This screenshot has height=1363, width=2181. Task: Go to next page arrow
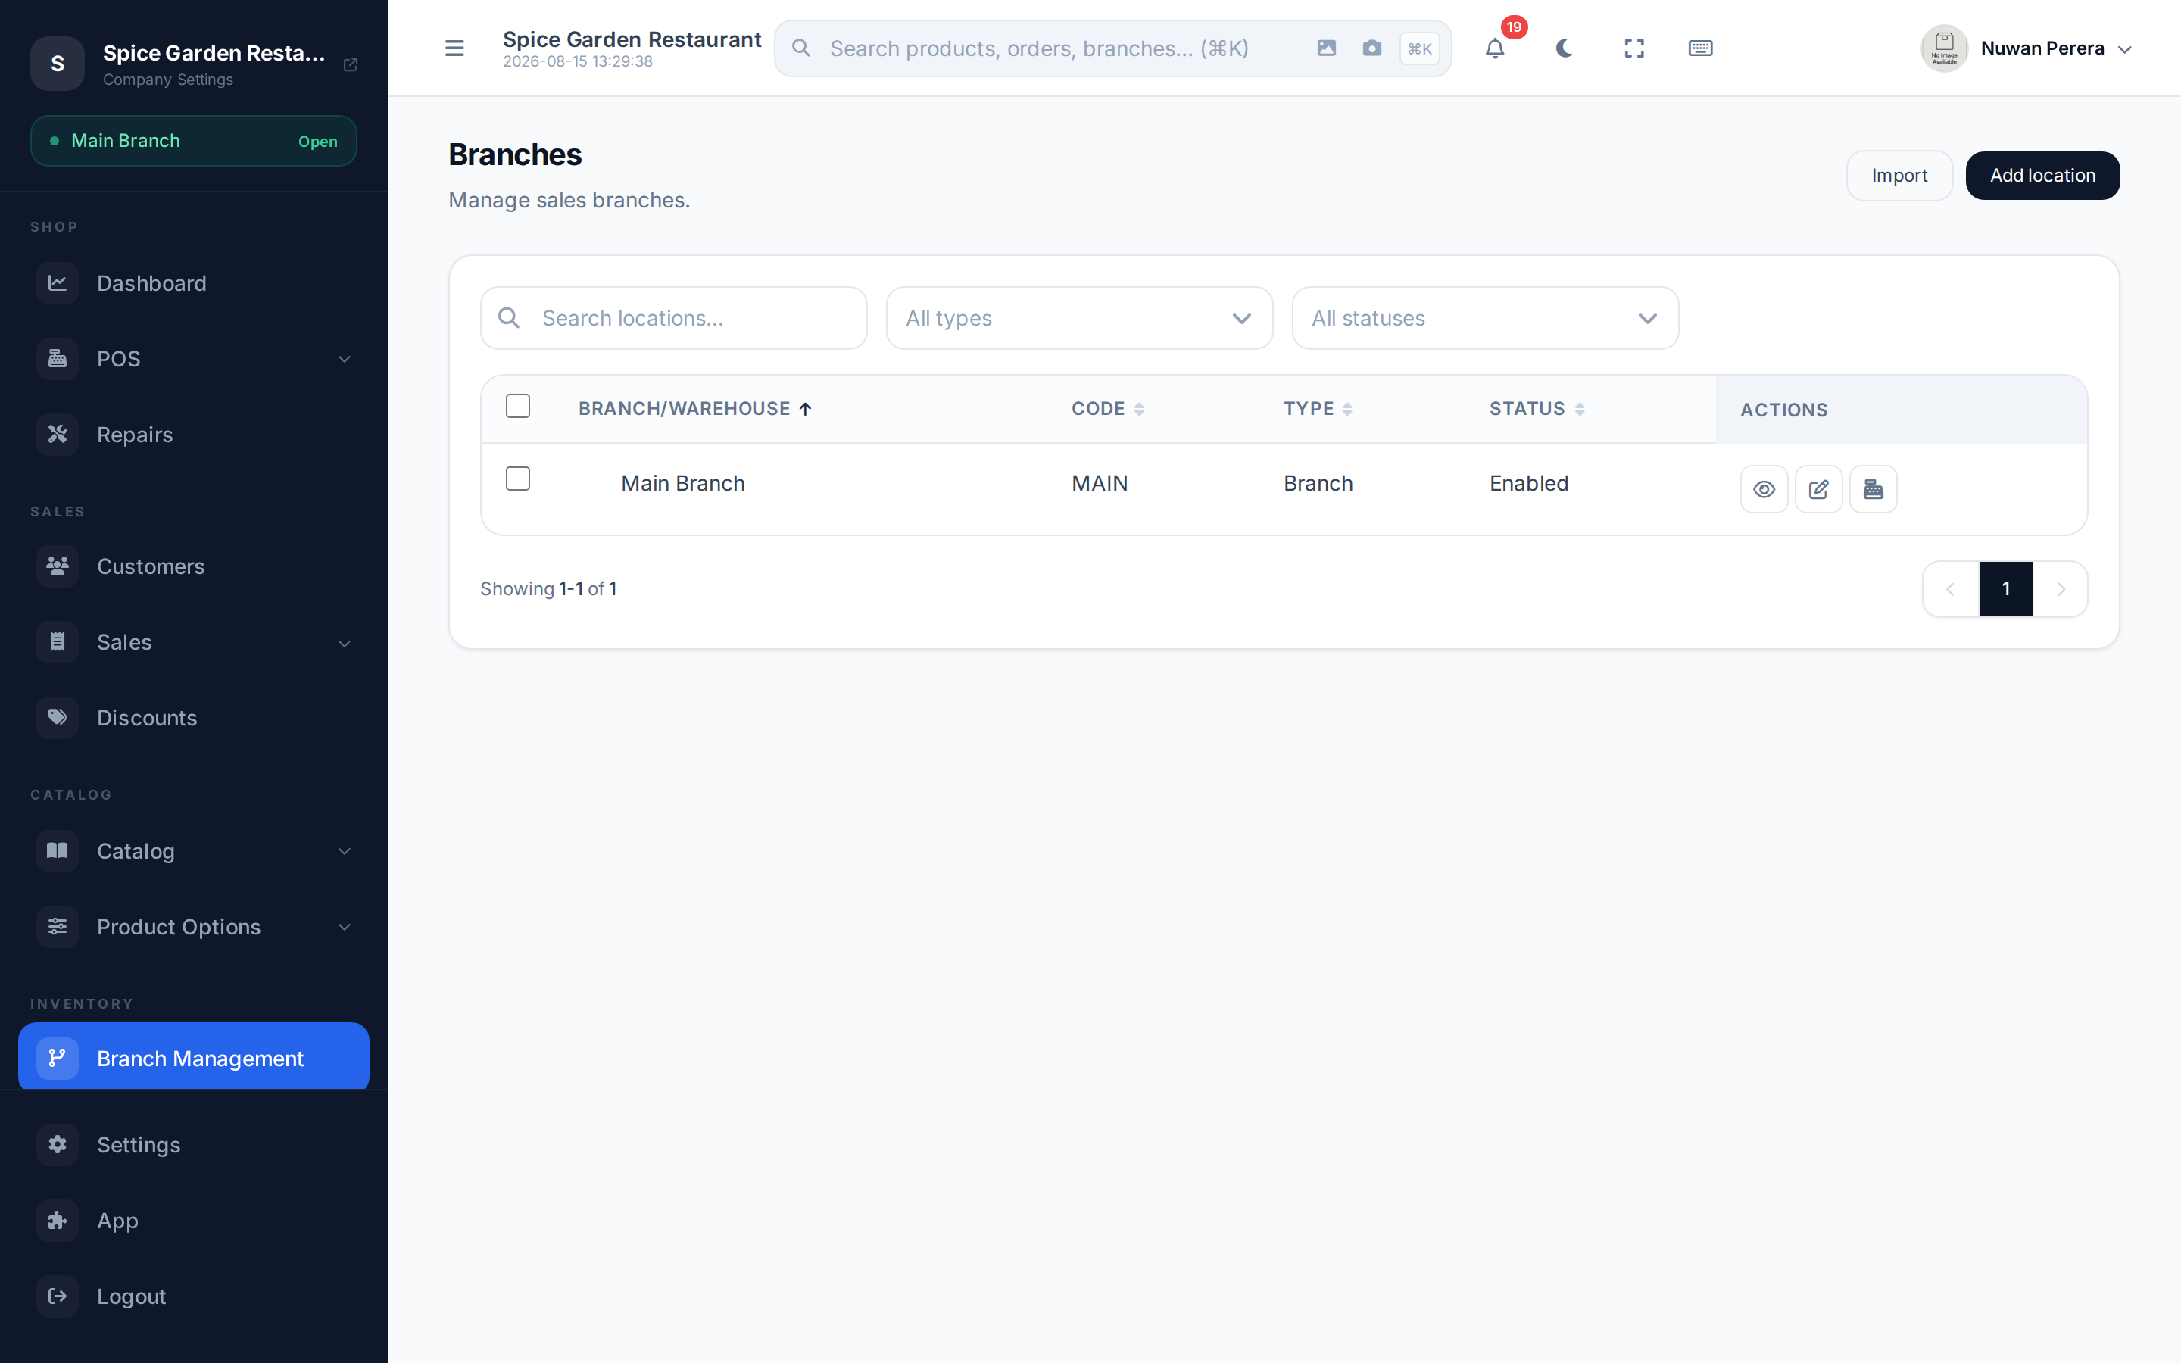coord(2061,588)
